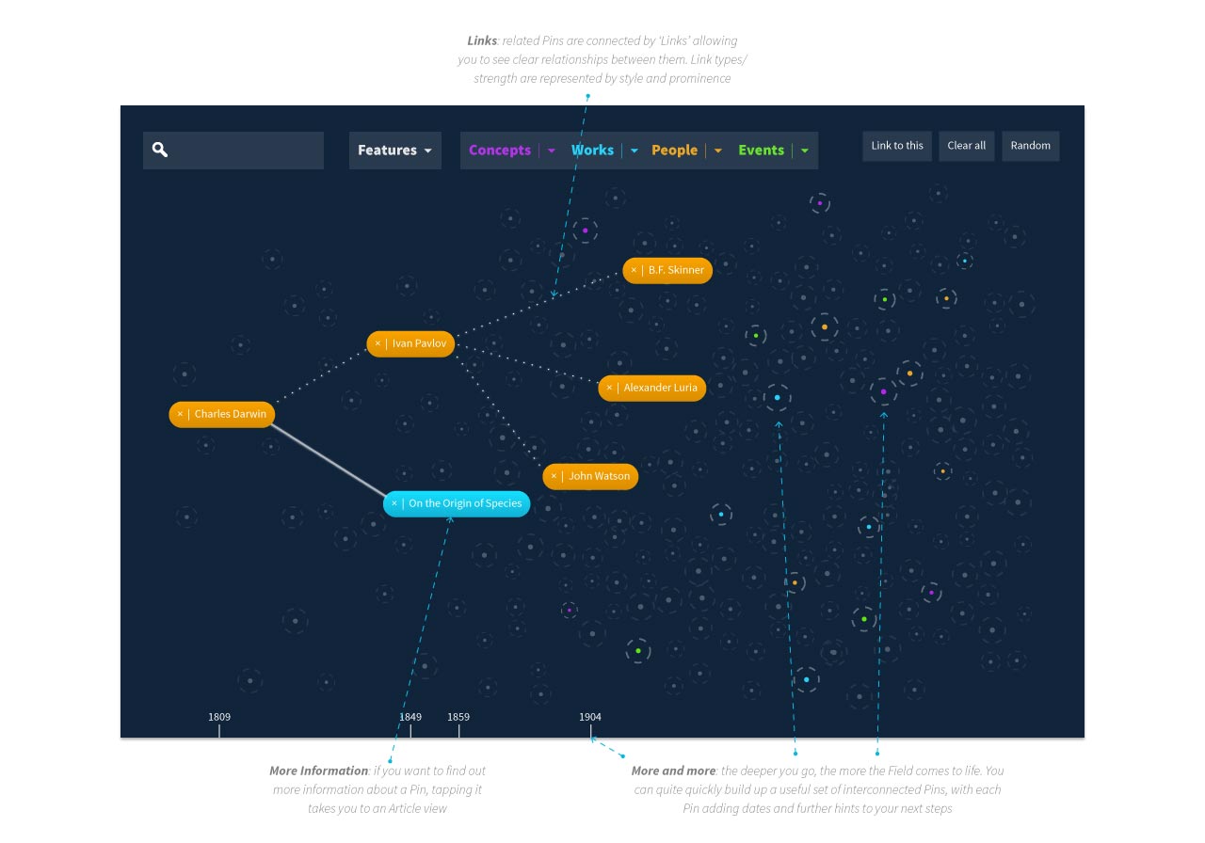Toggle the People category filter

click(674, 151)
